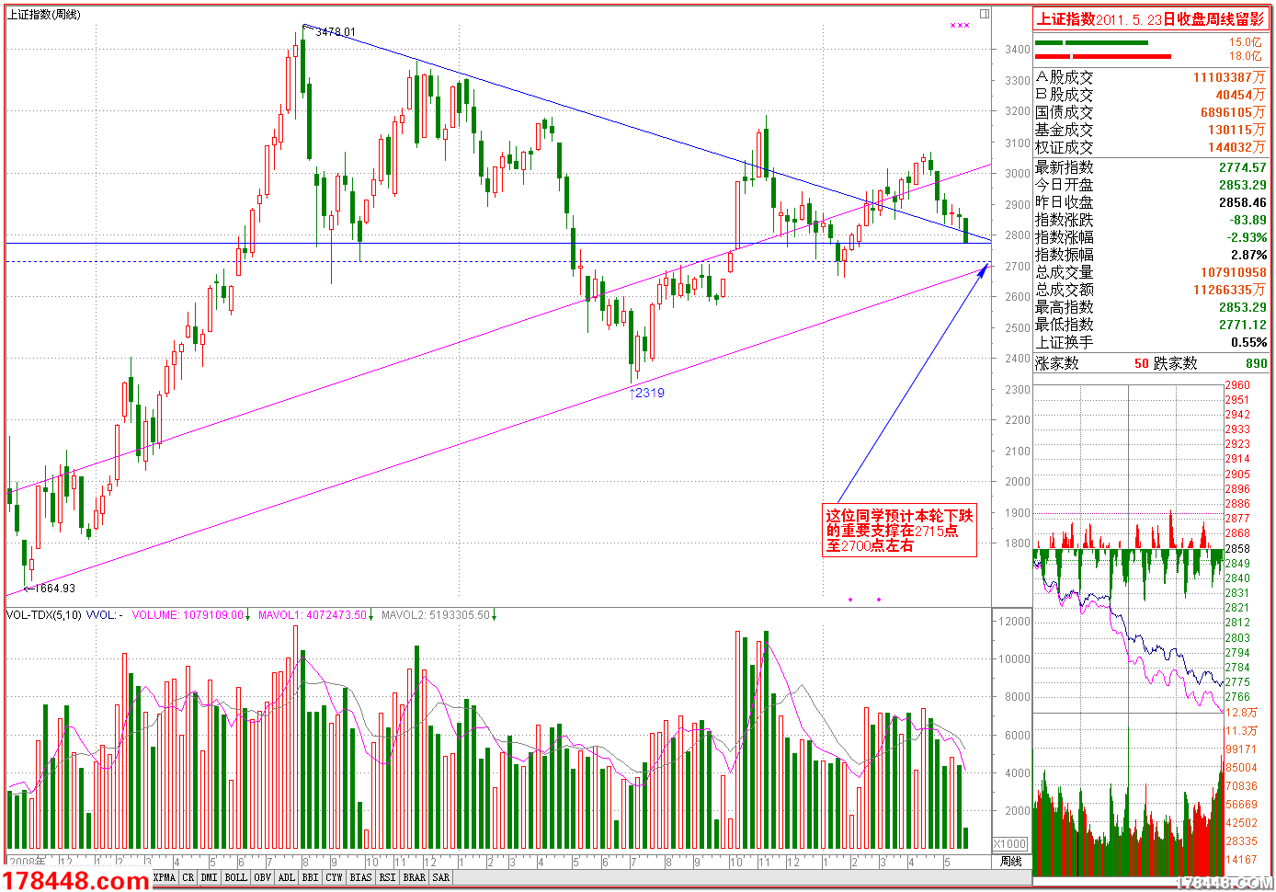Open the ADL indicator tab
The height and width of the screenshot is (892, 1276).
[x=287, y=877]
